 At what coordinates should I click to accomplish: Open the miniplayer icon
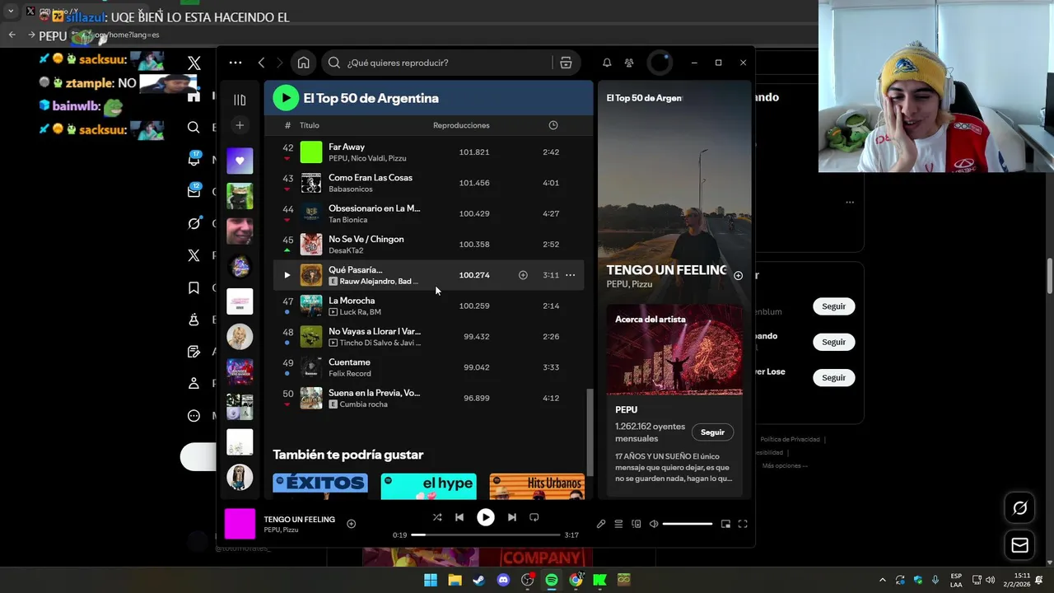click(x=725, y=524)
